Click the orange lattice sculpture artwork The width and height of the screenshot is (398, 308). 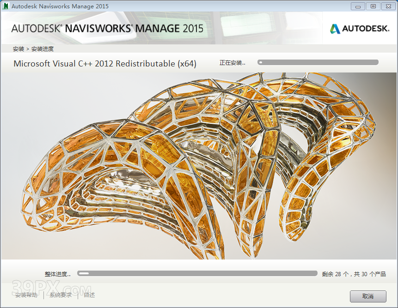(199, 166)
